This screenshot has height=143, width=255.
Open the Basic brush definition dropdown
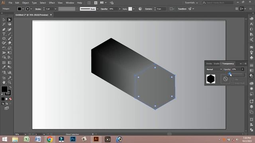click(98, 9)
